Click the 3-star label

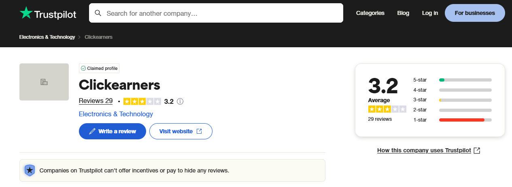[x=420, y=100]
